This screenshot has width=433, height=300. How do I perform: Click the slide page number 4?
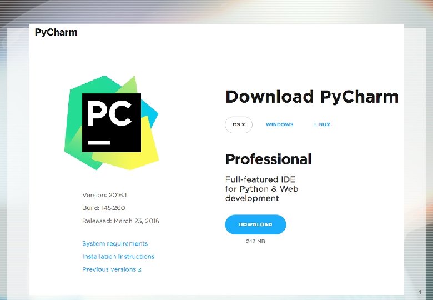pos(420,292)
